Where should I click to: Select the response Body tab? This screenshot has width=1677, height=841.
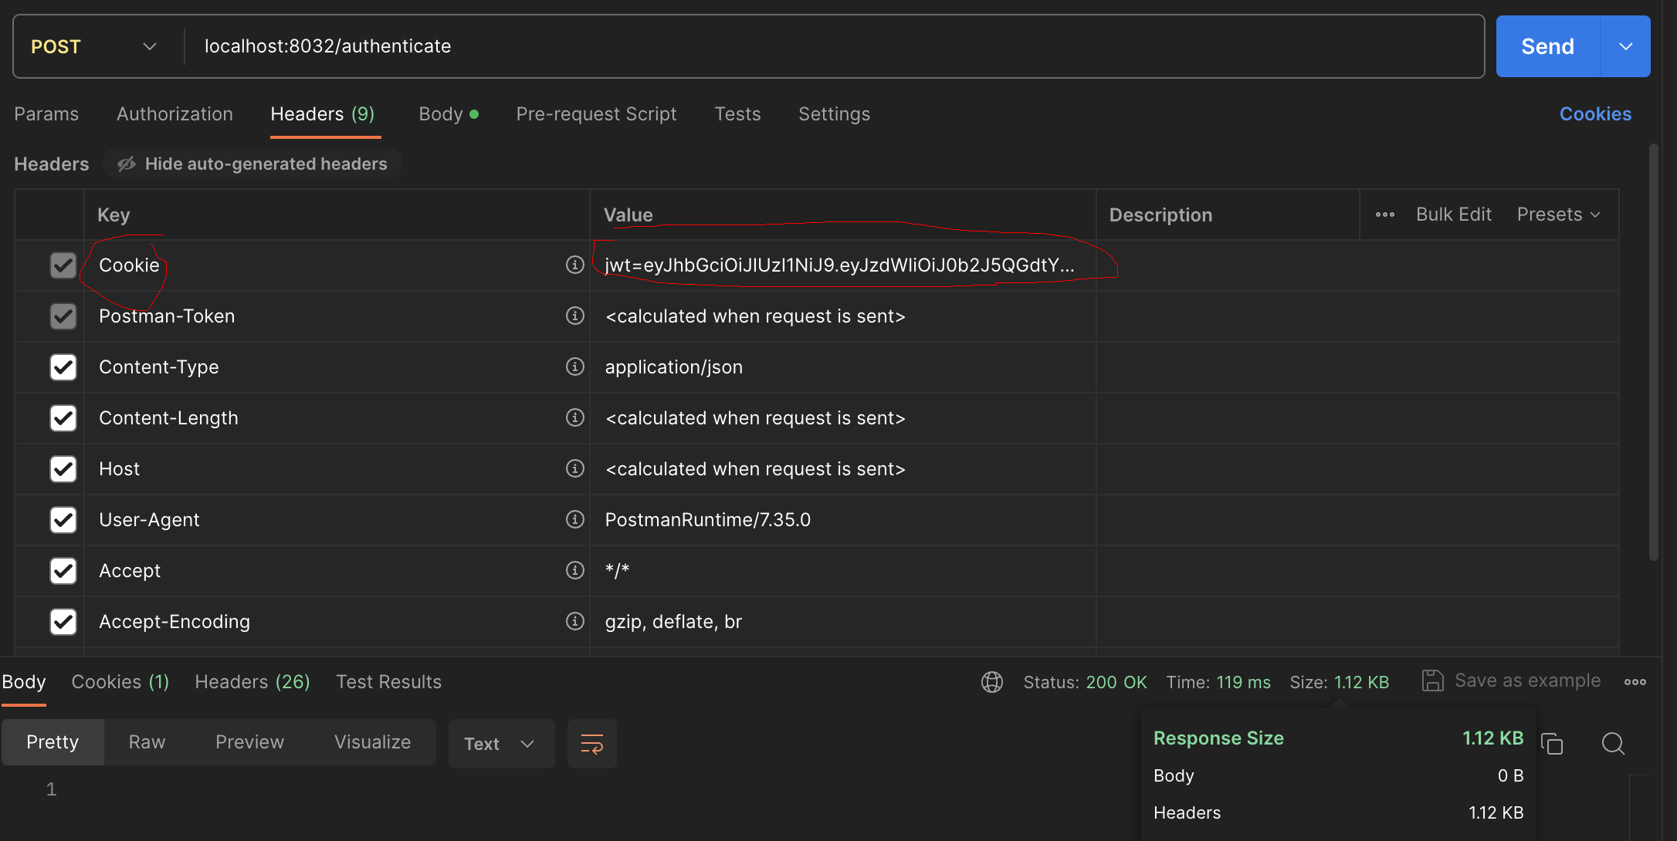click(x=24, y=682)
